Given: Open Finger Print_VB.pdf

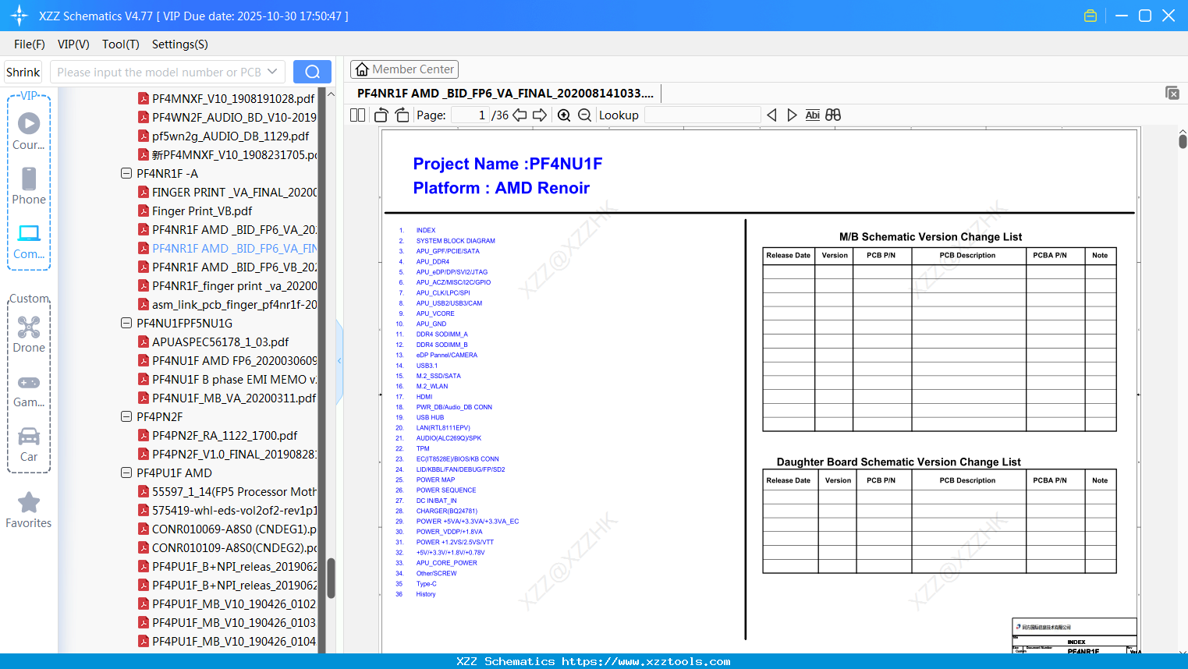Looking at the screenshot, I should [x=202, y=211].
